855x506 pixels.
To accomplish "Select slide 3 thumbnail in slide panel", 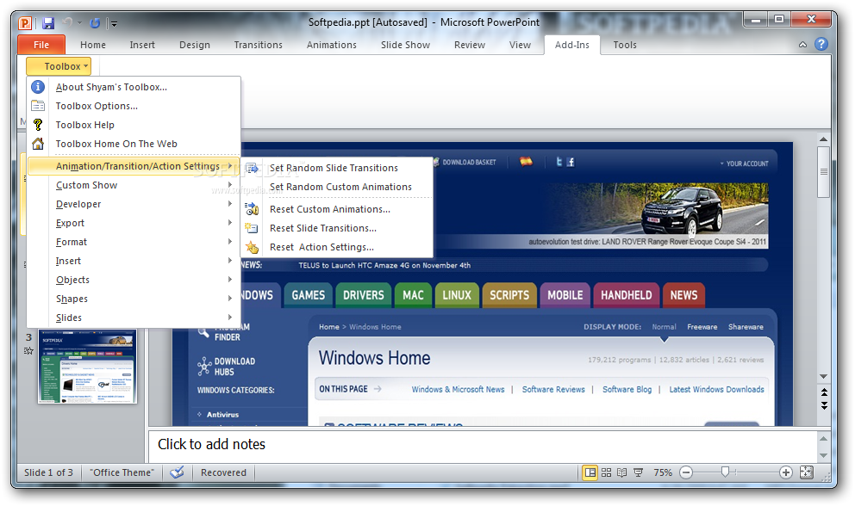I will 87,366.
